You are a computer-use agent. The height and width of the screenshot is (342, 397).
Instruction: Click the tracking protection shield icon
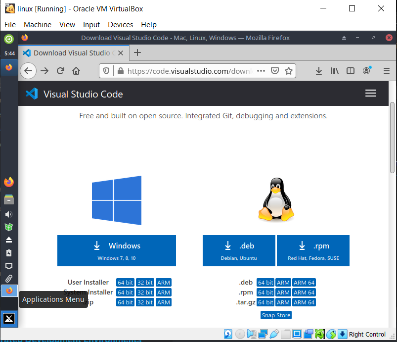point(106,71)
